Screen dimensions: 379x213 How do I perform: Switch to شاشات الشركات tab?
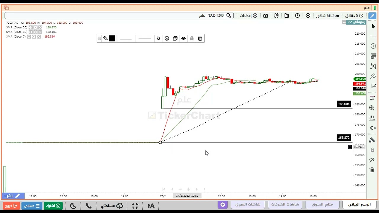285,205
